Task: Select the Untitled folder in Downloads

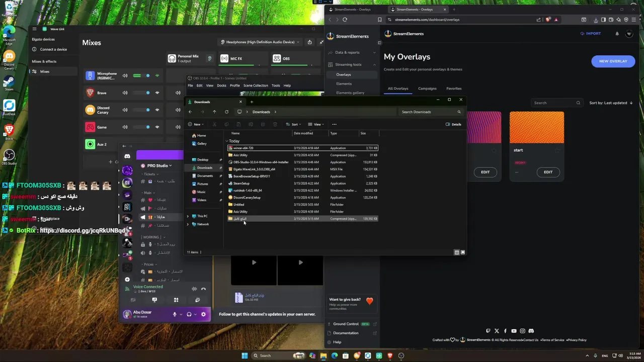Action: pyautogui.click(x=302, y=204)
